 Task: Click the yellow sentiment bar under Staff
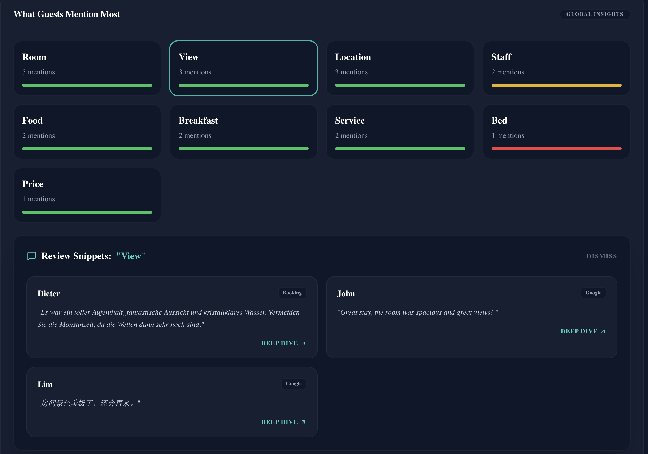point(556,85)
